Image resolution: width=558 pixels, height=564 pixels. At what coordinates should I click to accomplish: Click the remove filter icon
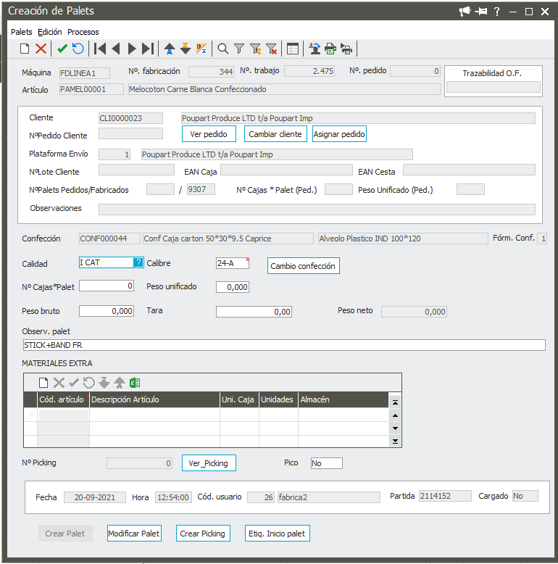pos(272,49)
